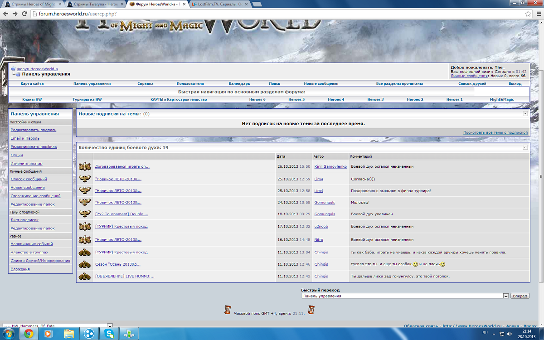
Task: Open the Редактировать подпись link
Action: click(x=34, y=130)
